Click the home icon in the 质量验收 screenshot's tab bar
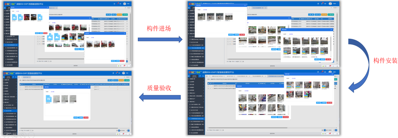398x138 pixels. tap(19, 77)
